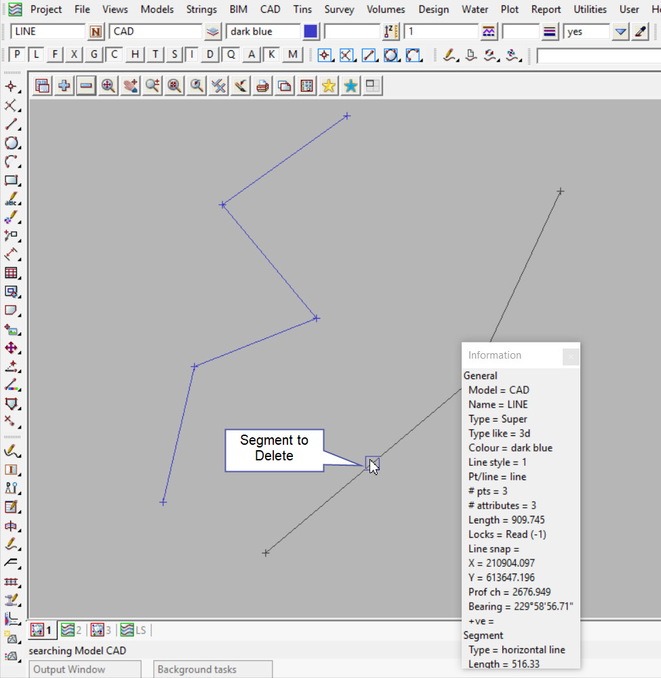Switch to view tab 2
The width and height of the screenshot is (661, 678).
point(71,630)
